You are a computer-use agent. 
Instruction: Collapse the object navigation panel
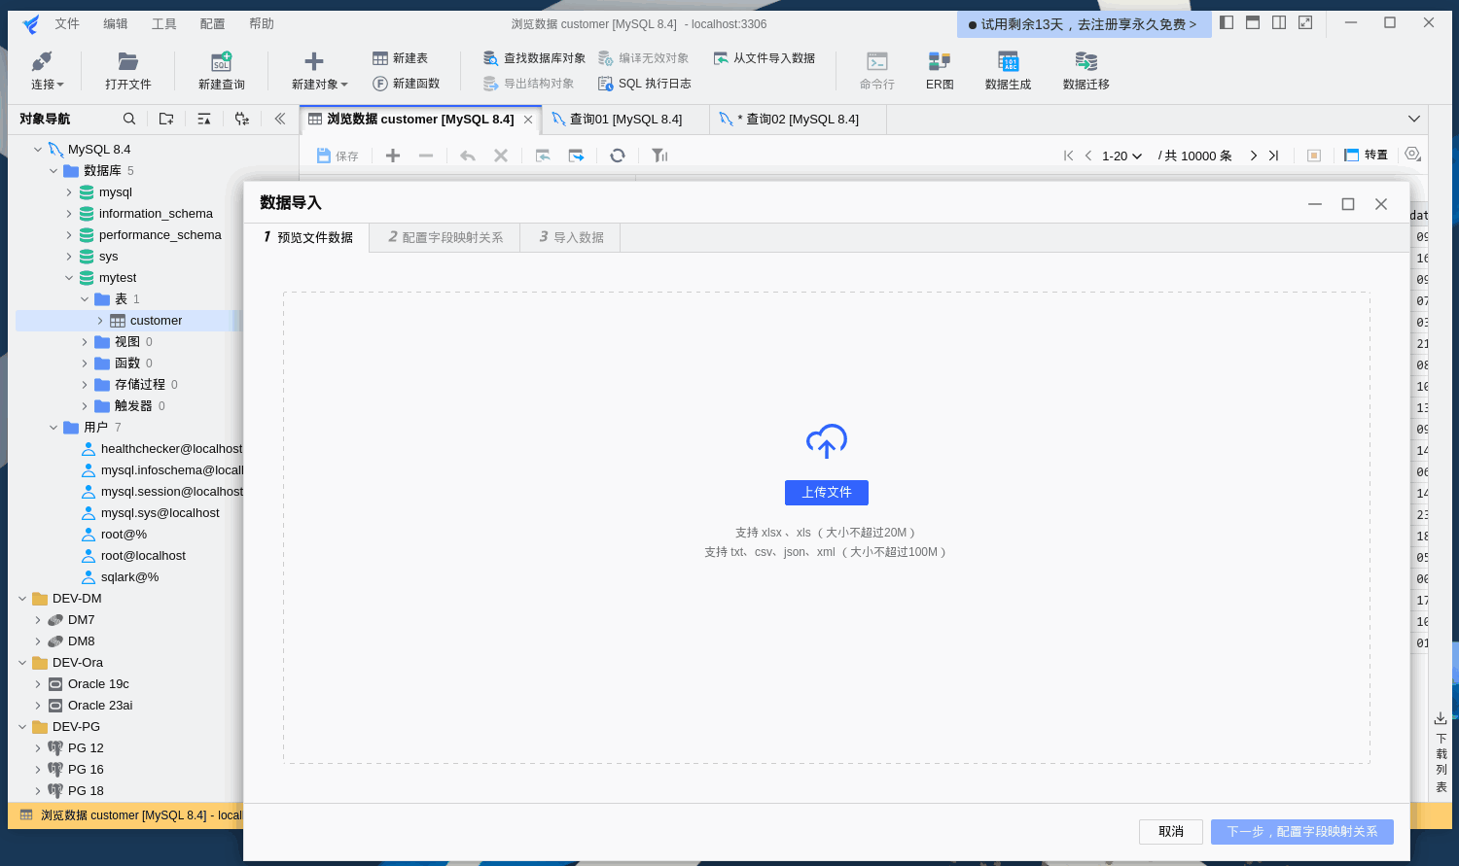(x=280, y=118)
